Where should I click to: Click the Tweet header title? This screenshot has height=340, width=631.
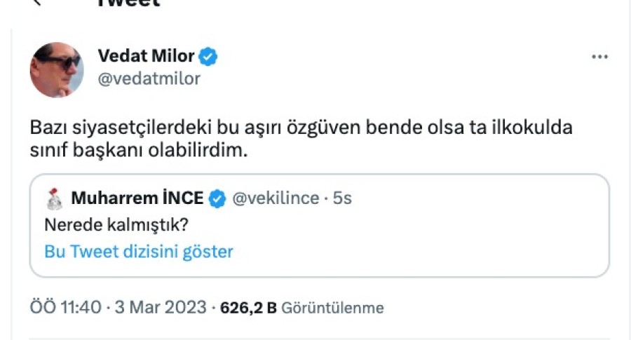(128, 3)
